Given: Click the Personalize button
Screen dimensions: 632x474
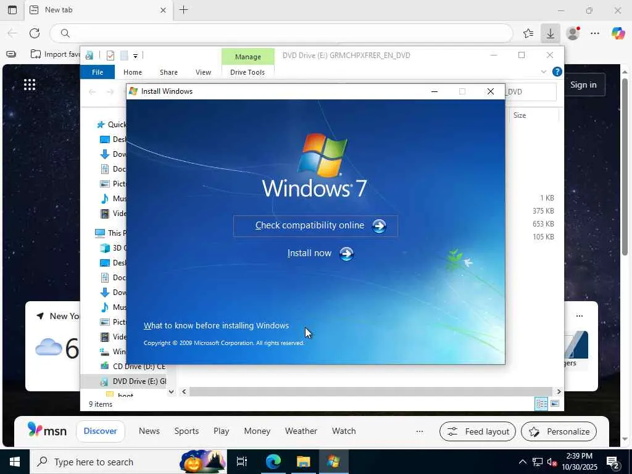Looking at the screenshot, I should point(559,431).
